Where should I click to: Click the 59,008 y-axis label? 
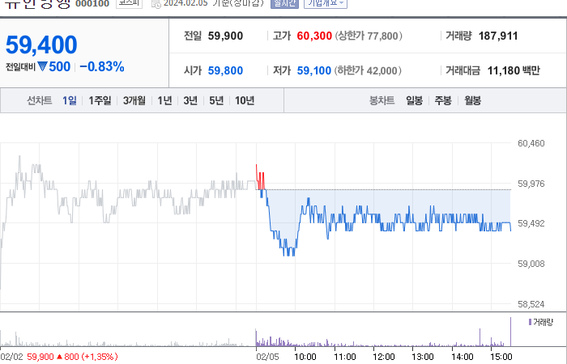tap(531, 264)
